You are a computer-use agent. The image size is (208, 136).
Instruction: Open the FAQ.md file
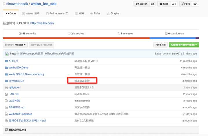tap(14, 94)
